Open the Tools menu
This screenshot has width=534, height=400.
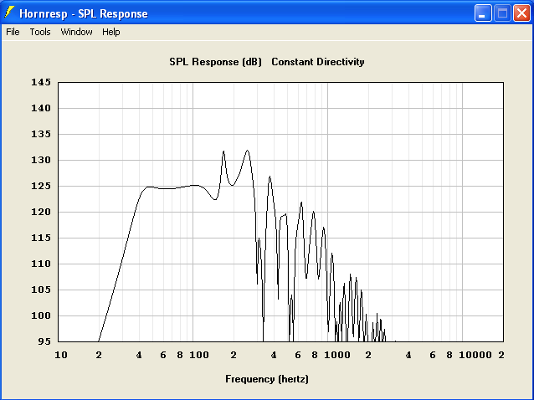(40, 32)
